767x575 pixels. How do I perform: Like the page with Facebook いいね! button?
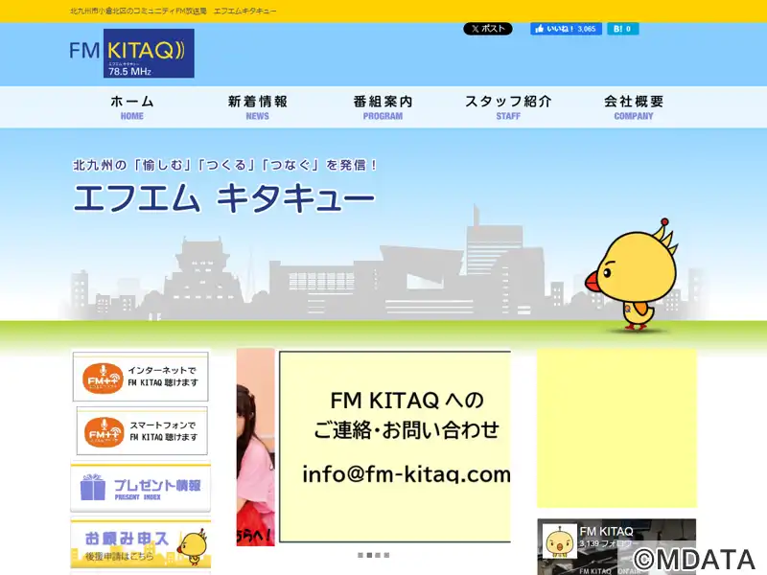point(566,29)
